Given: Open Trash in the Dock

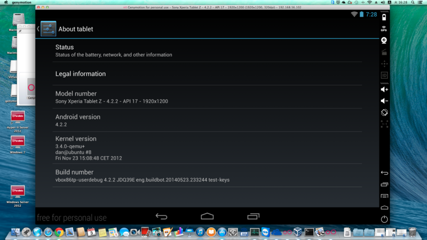Looking at the screenshot, I should point(412,232).
